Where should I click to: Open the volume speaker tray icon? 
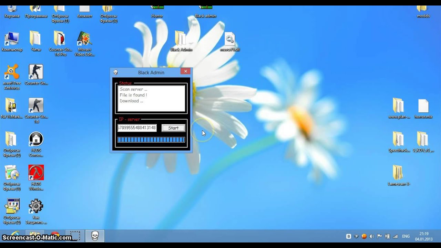(x=372, y=236)
